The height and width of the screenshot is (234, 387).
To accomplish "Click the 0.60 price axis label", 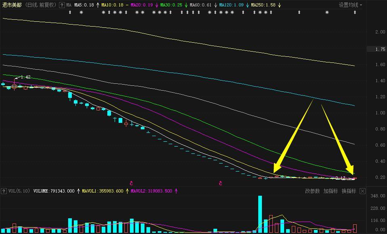I will coord(380,145).
